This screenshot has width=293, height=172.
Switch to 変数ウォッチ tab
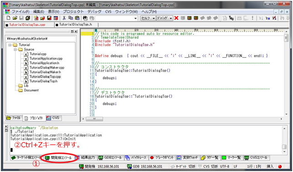click(188, 158)
